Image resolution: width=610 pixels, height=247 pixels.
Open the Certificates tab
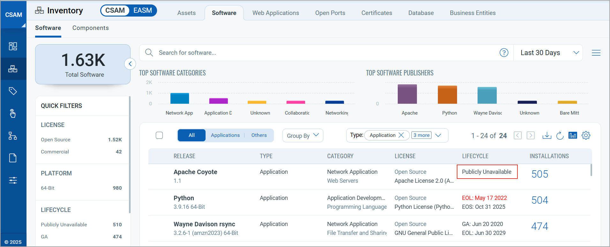coord(377,13)
